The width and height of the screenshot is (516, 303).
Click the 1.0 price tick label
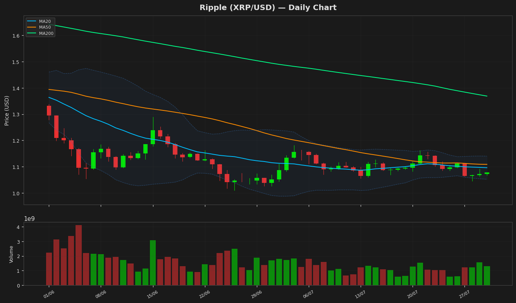(16, 193)
